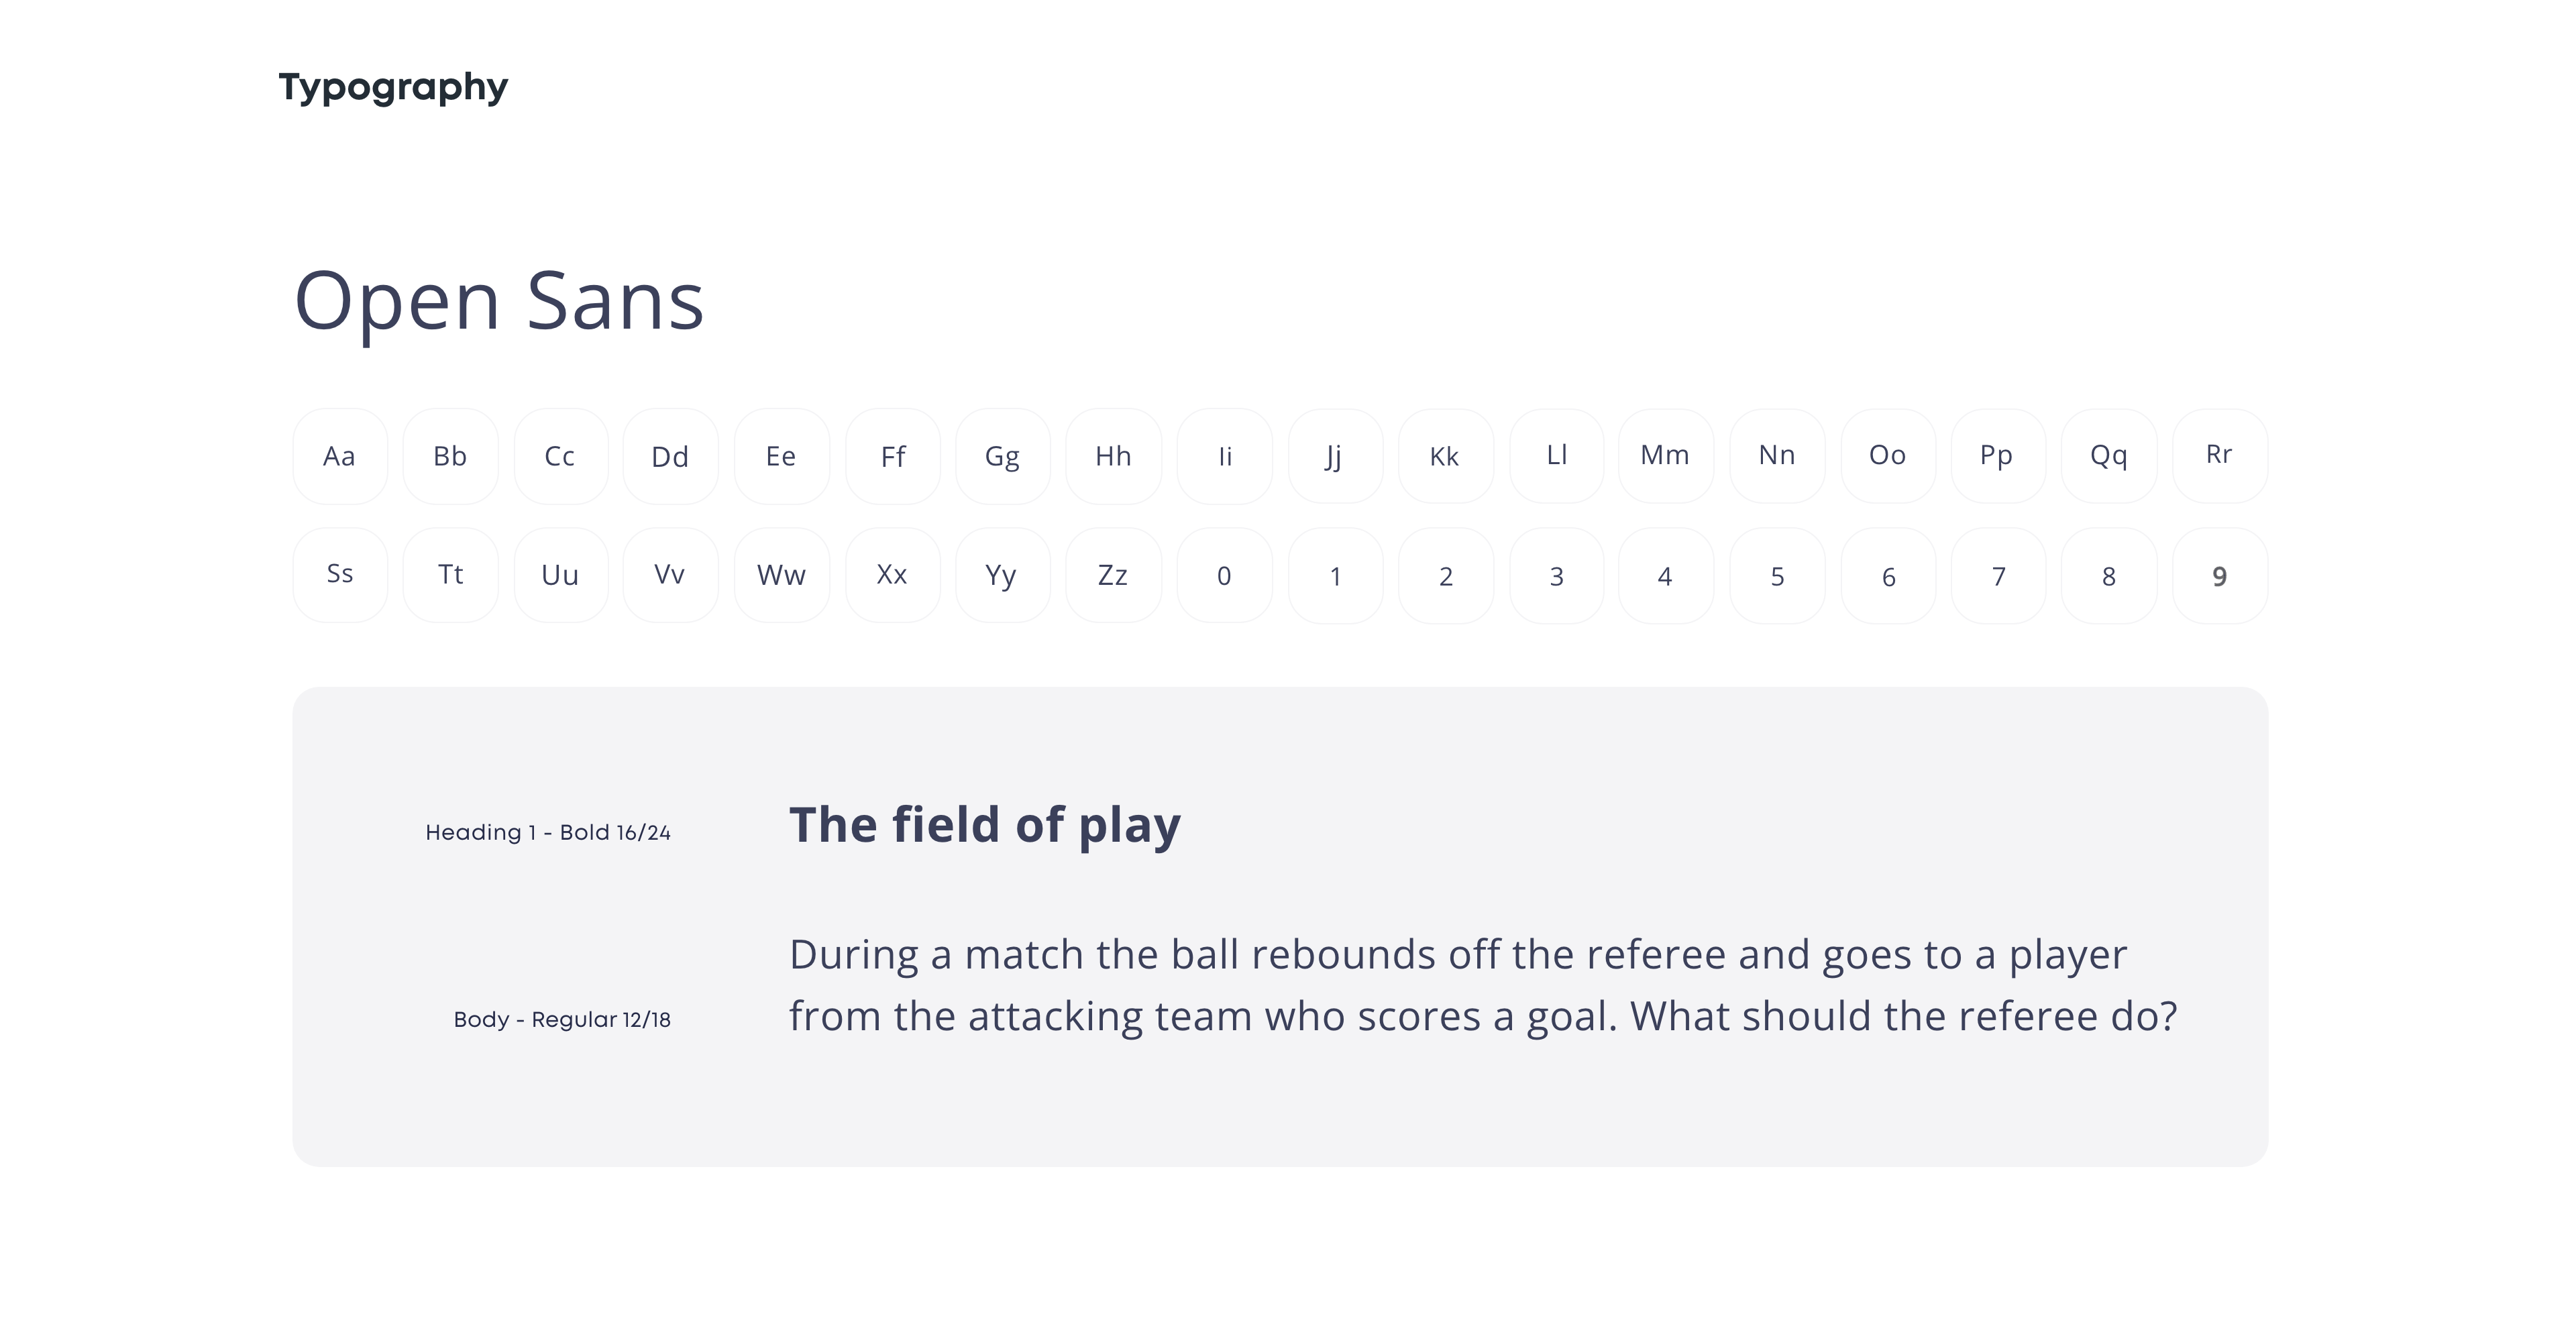Image resolution: width=2576 pixels, height=1324 pixels.
Task: Select the 'Rr' glyph tile
Action: [x=2219, y=456]
